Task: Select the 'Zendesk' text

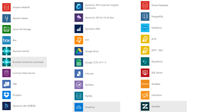Action: pos(156,107)
